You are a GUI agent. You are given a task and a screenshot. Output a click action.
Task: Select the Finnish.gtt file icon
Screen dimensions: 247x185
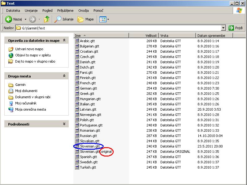point(77,78)
